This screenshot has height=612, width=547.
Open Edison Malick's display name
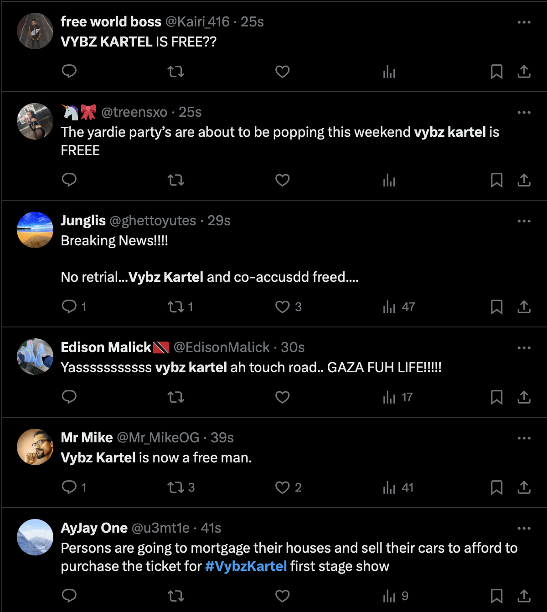(107, 347)
